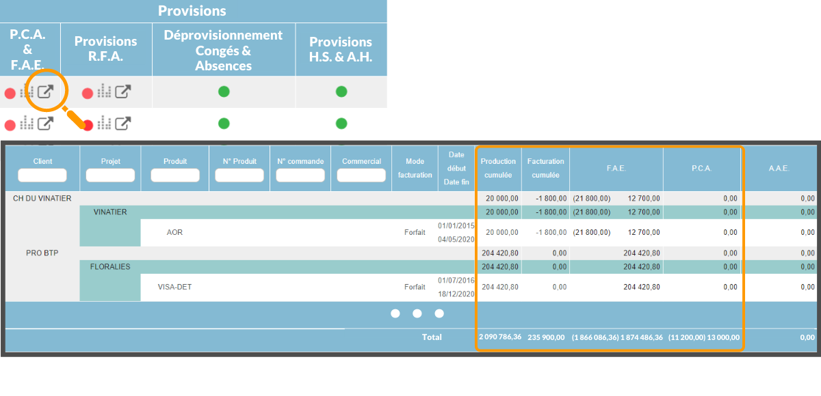This screenshot has height=396, width=821.
Task: Open Provisions R.F.A. detail link, second row
Action: click(x=123, y=124)
